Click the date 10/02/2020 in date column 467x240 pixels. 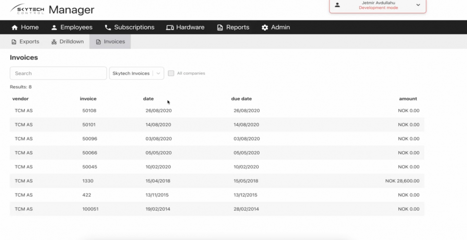(x=158, y=167)
